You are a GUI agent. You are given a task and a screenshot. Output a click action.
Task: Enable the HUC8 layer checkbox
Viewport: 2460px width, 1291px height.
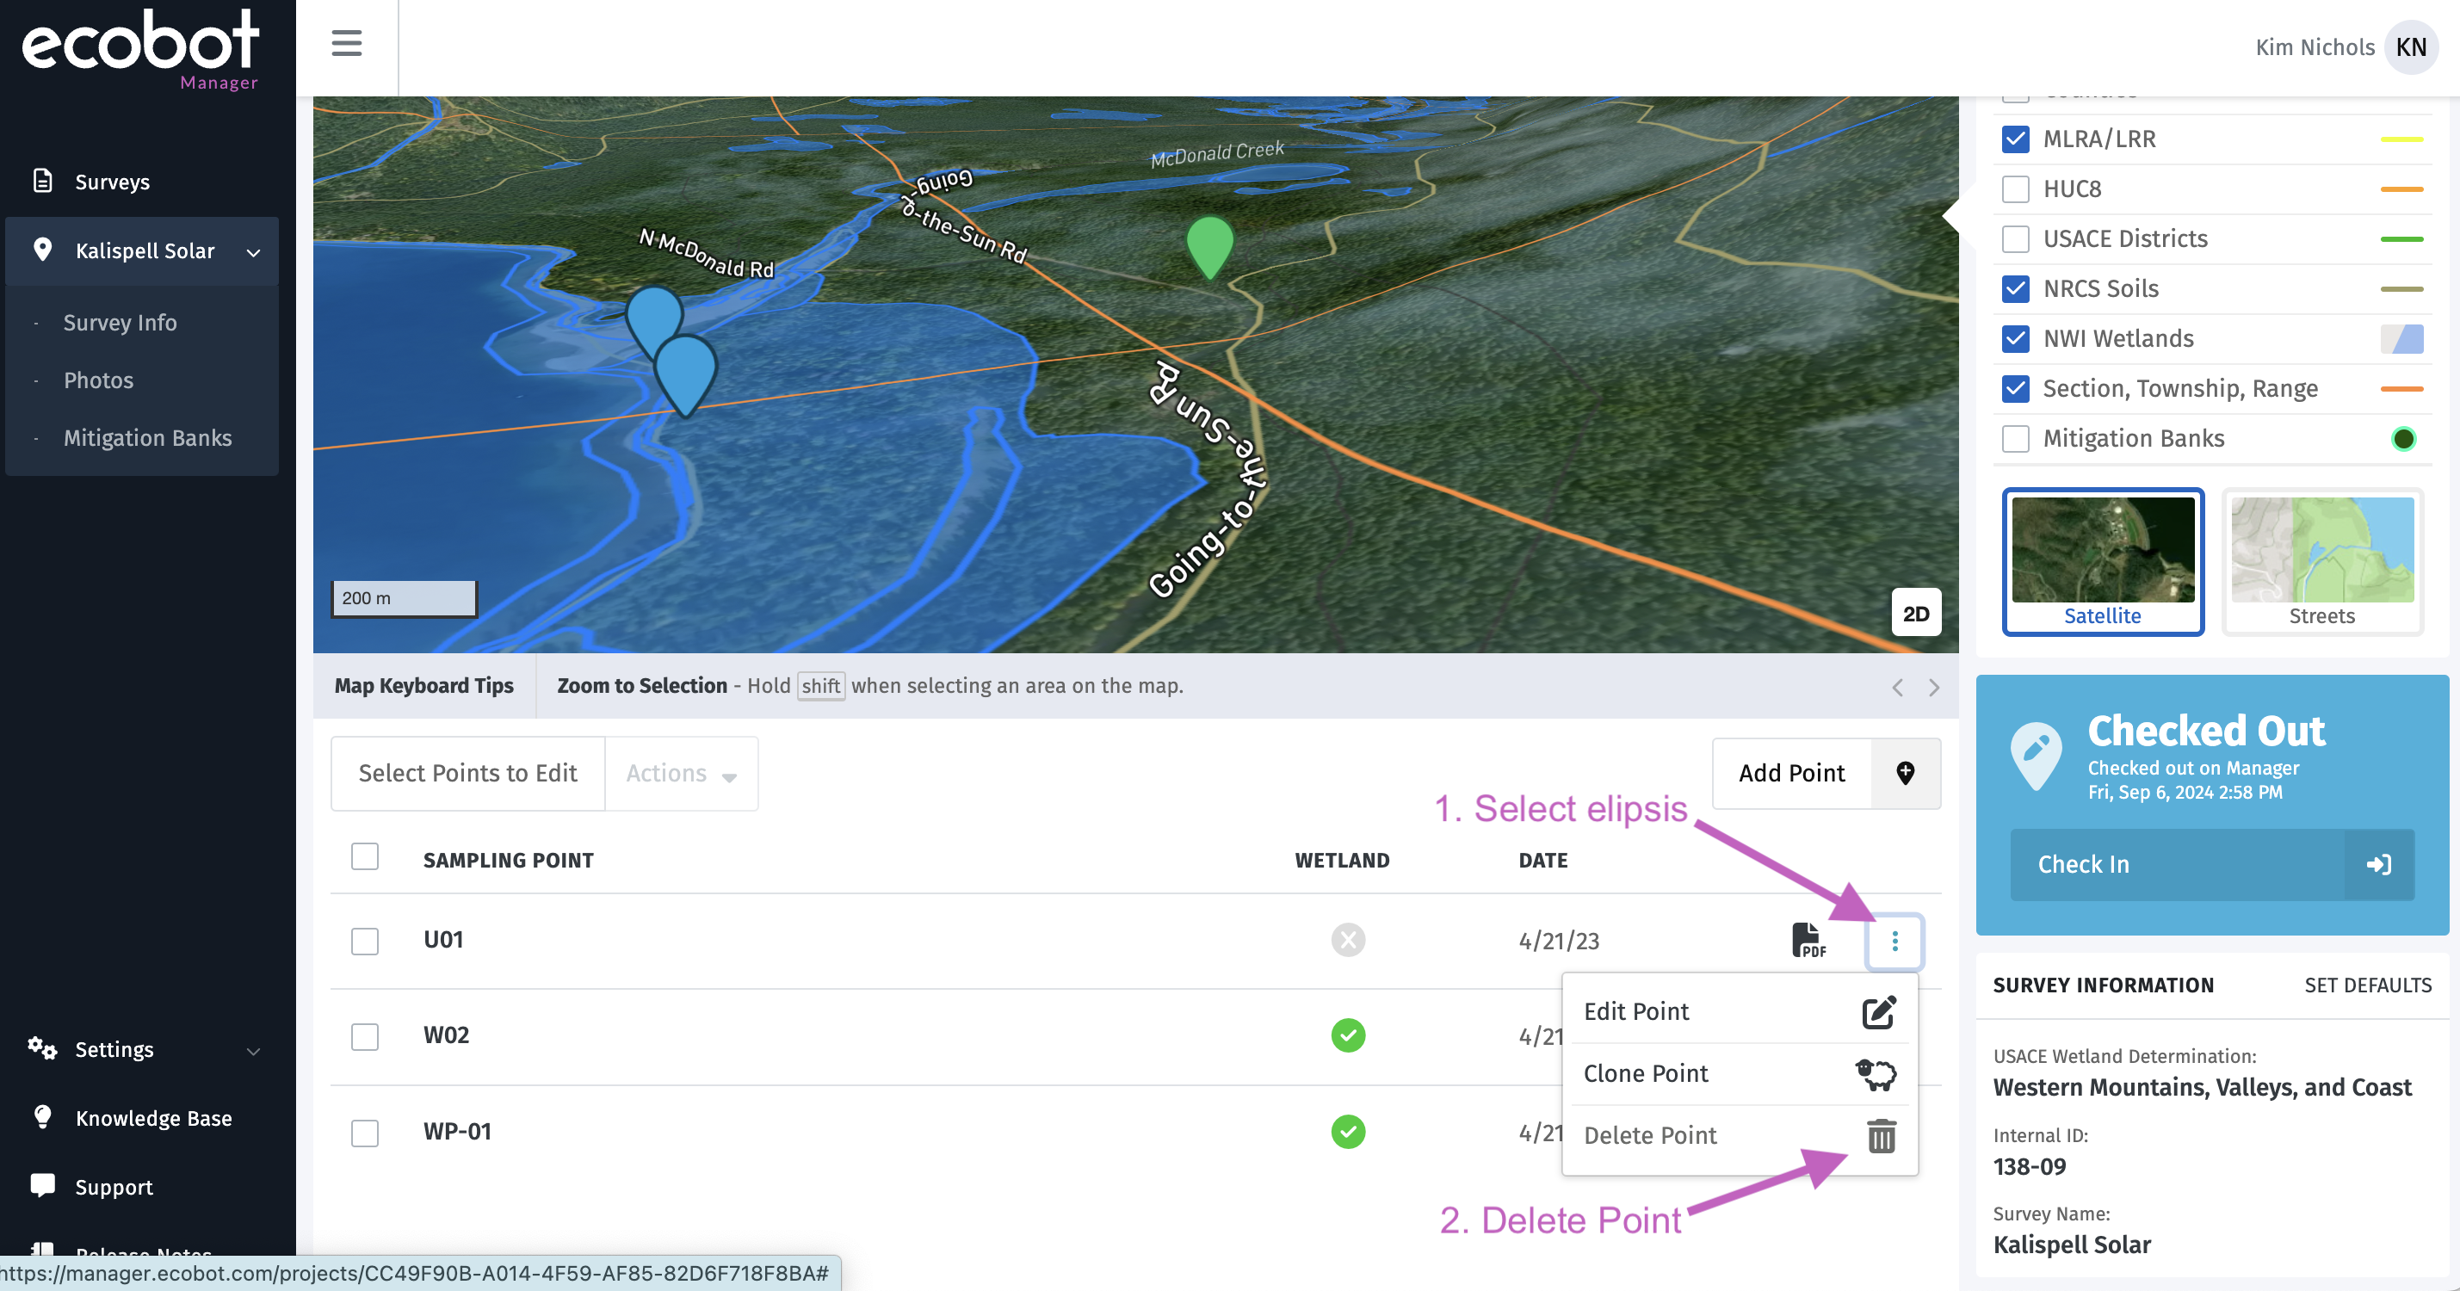(x=2015, y=189)
